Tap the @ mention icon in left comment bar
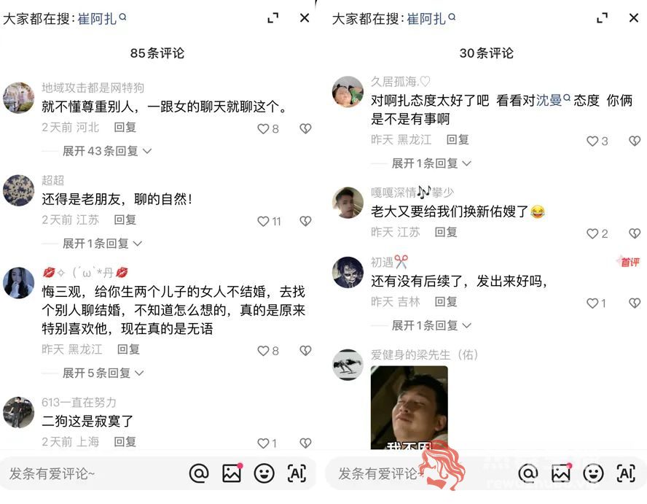This screenshot has height=504, width=647. tap(199, 473)
